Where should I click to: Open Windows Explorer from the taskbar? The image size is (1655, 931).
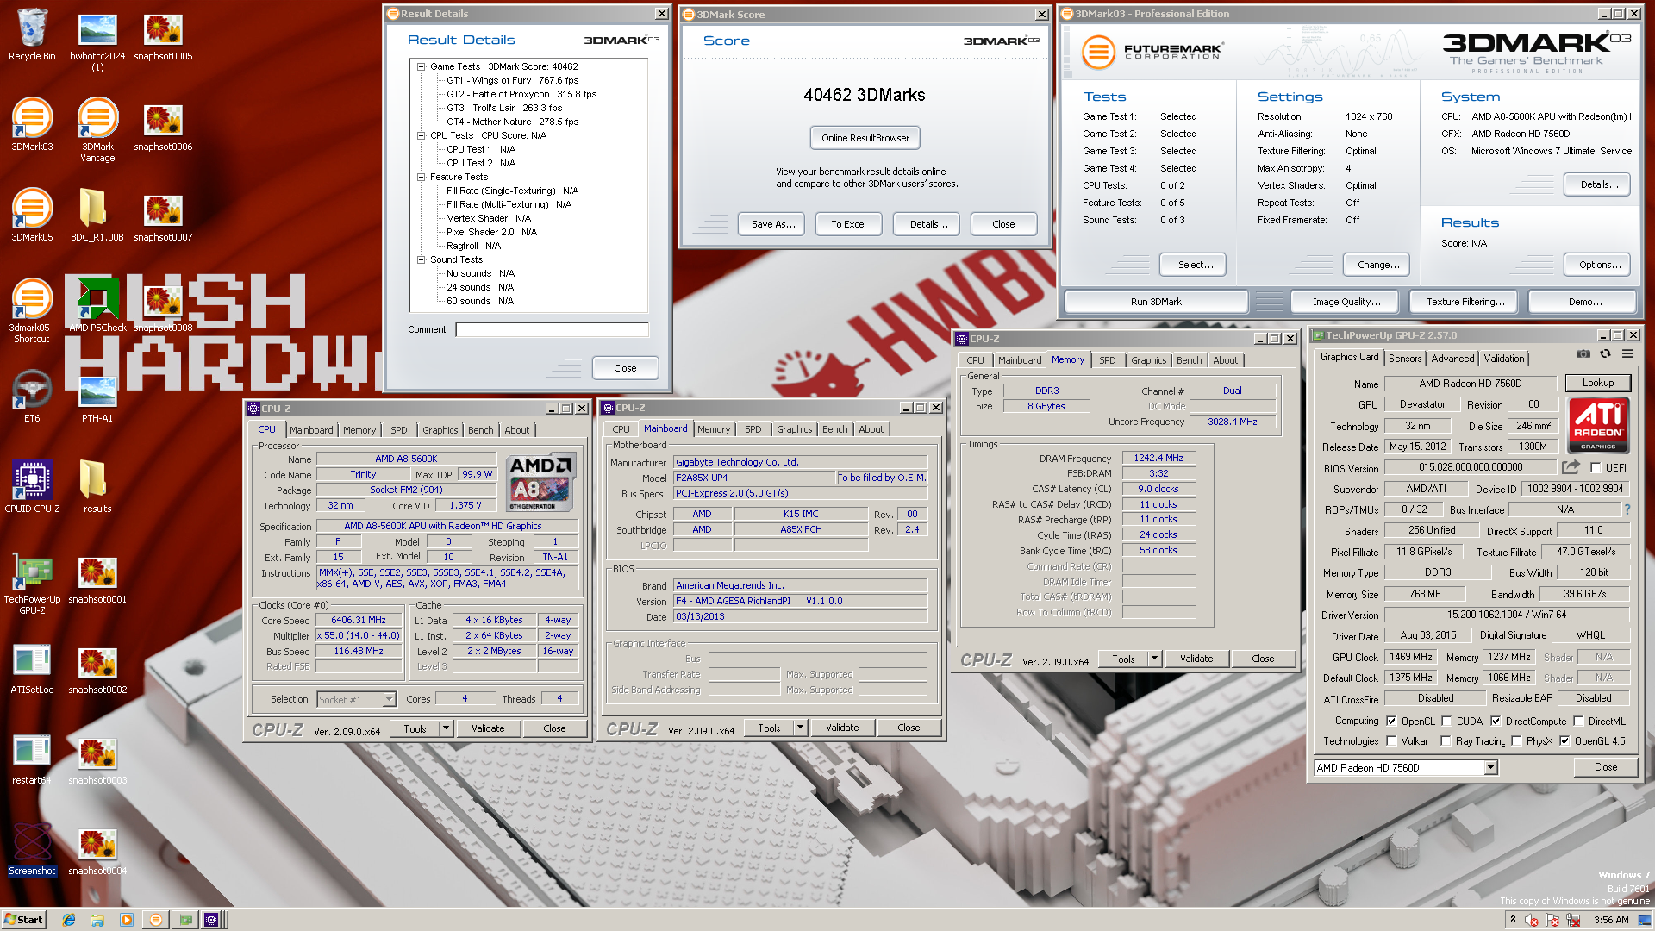pyautogui.click(x=97, y=920)
